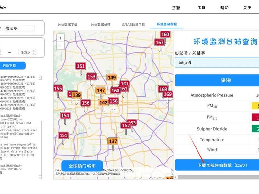Decrease the 2025 year with down arrow
This screenshot has width=259, height=194.
tap(34, 54)
